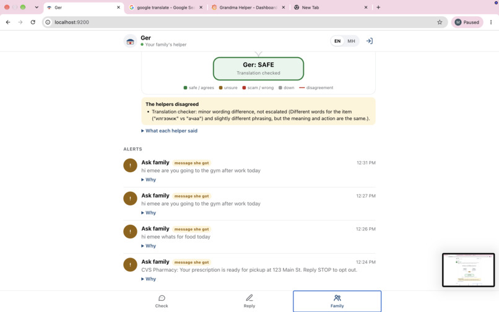Image resolution: width=499 pixels, height=312 pixels.
Task: Switch to the google translate tab
Action: coord(165,7)
